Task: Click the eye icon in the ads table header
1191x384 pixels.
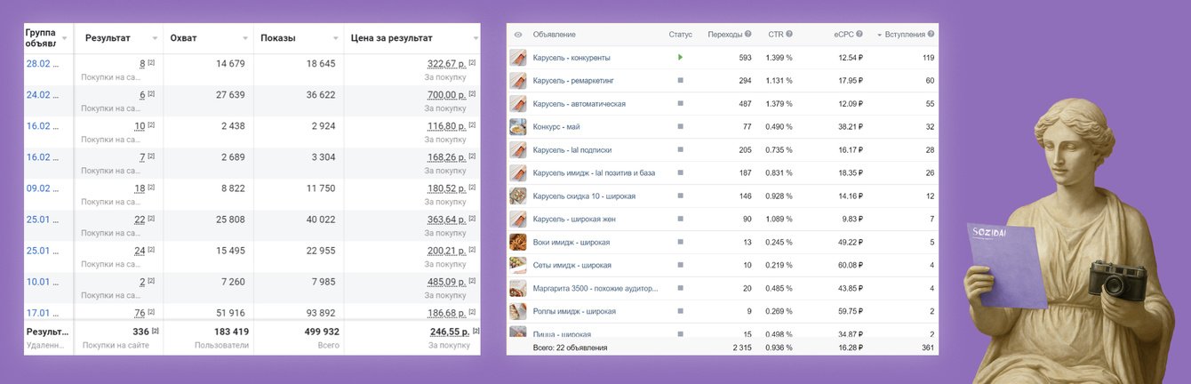Action: tap(518, 35)
